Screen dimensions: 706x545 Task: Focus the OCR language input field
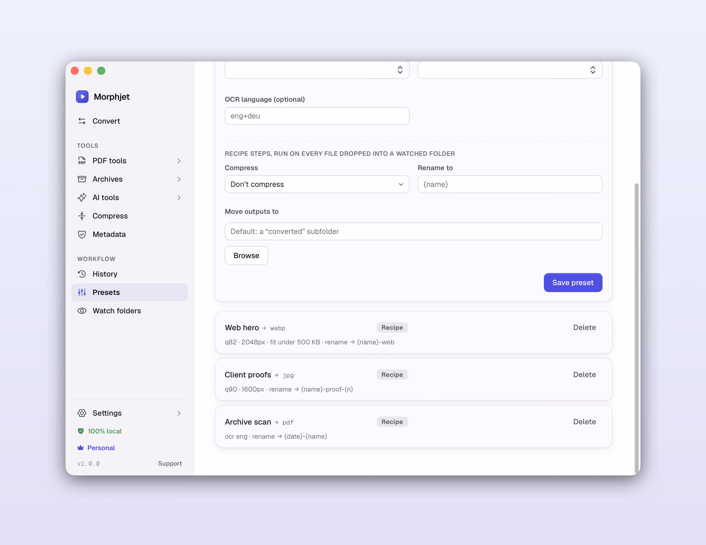pyautogui.click(x=317, y=116)
